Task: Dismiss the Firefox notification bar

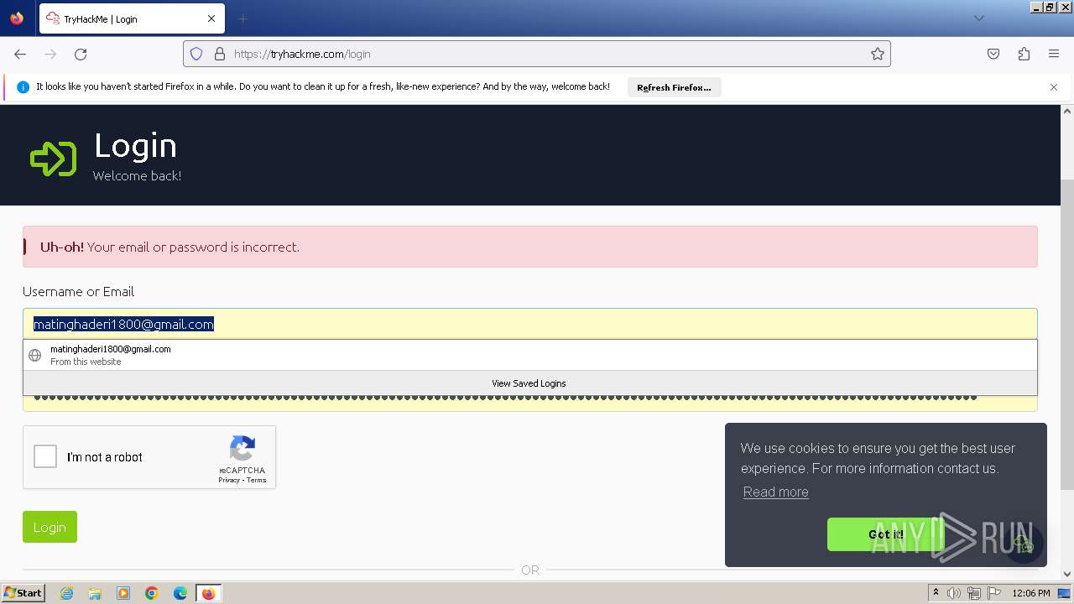Action: [1054, 87]
